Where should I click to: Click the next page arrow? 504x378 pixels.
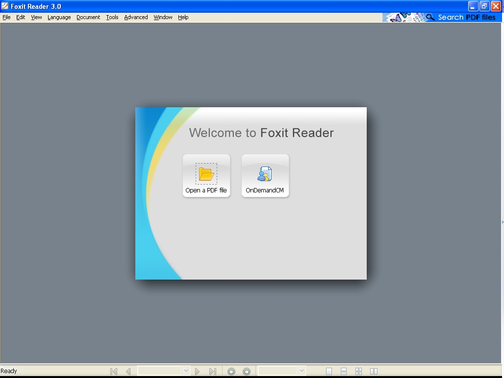coord(198,372)
